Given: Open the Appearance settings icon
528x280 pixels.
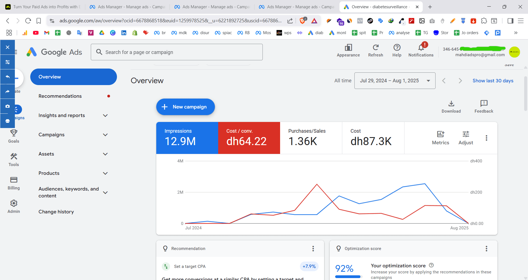Looking at the screenshot, I should [348, 48].
